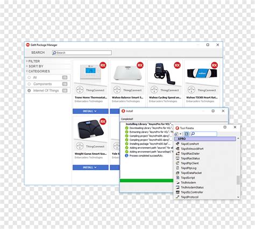Click the 'Weight Gurus Smart Sca...' title

90,154
